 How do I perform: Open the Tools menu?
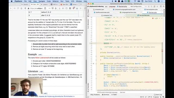click(67, 1)
